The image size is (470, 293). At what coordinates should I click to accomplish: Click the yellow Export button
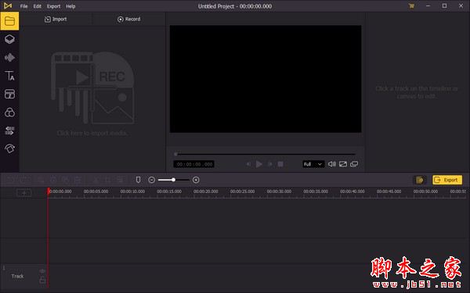tap(447, 180)
